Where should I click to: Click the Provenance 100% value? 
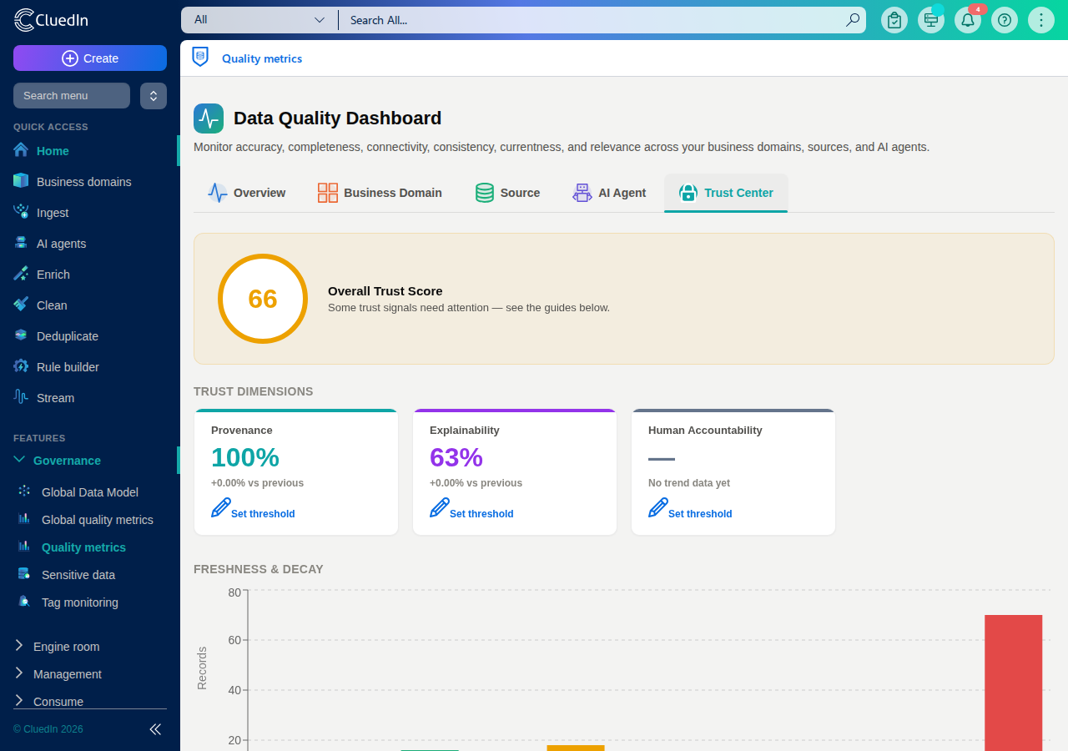(x=245, y=457)
